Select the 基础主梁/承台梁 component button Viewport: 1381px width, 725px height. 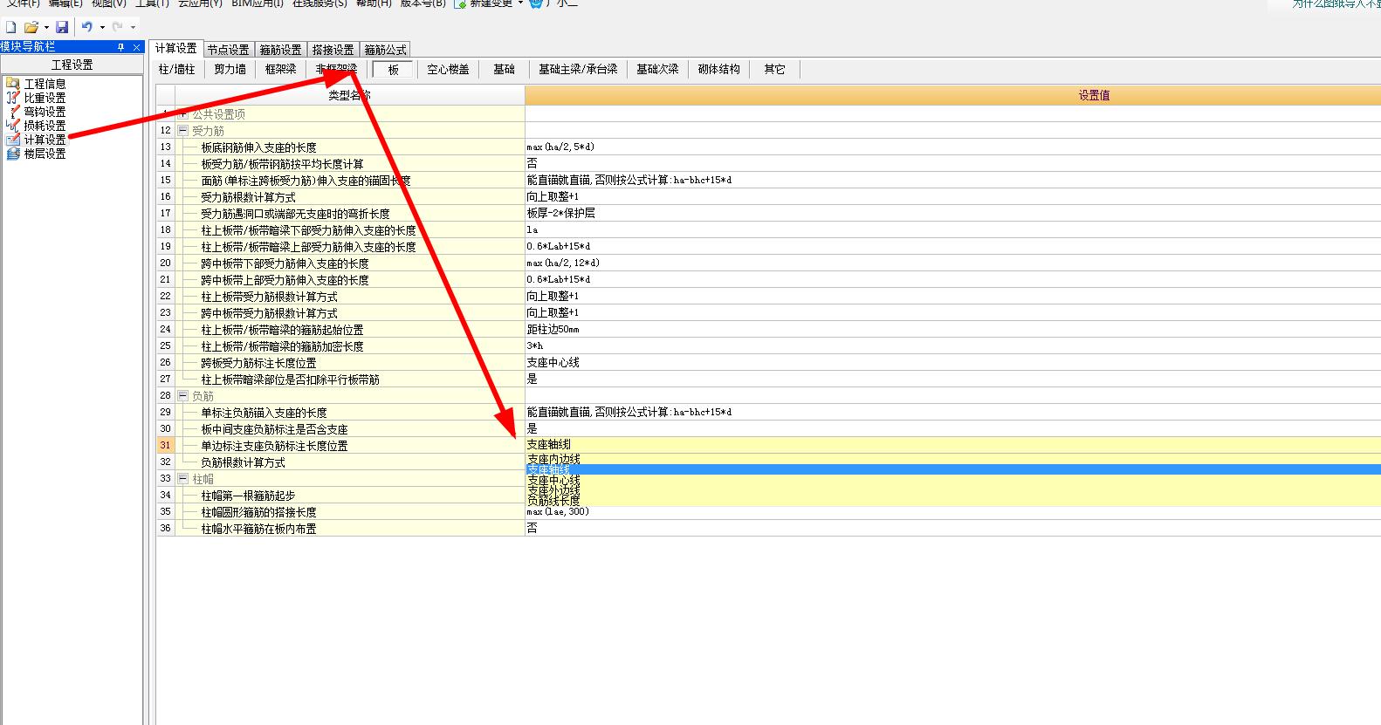578,69
